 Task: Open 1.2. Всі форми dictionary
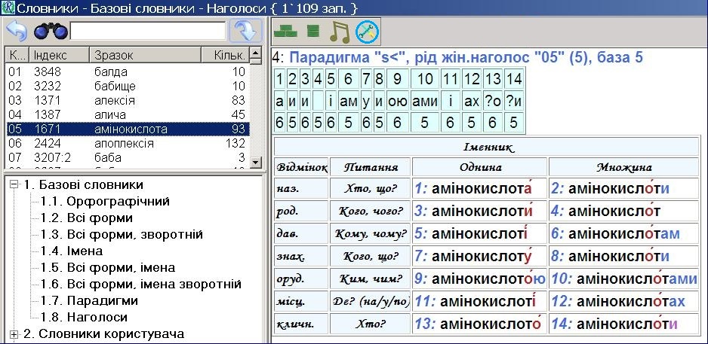click(x=86, y=218)
